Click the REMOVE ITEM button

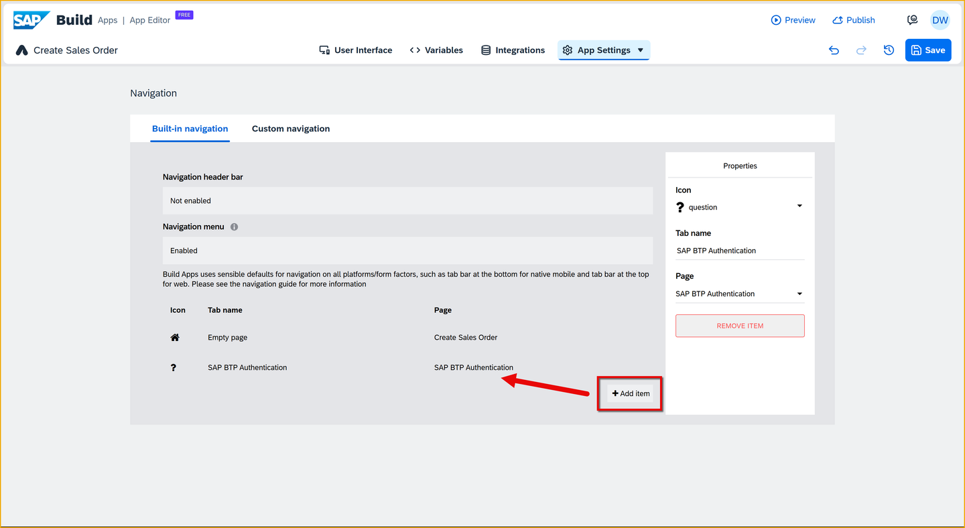click(x=740, y=326)
